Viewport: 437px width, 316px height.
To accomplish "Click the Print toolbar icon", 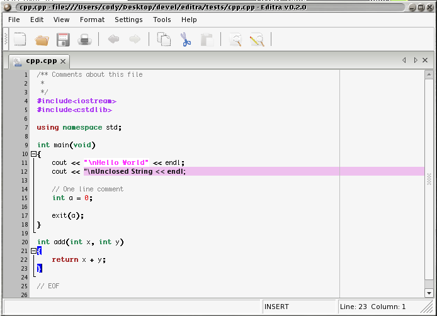I will 85,40.
